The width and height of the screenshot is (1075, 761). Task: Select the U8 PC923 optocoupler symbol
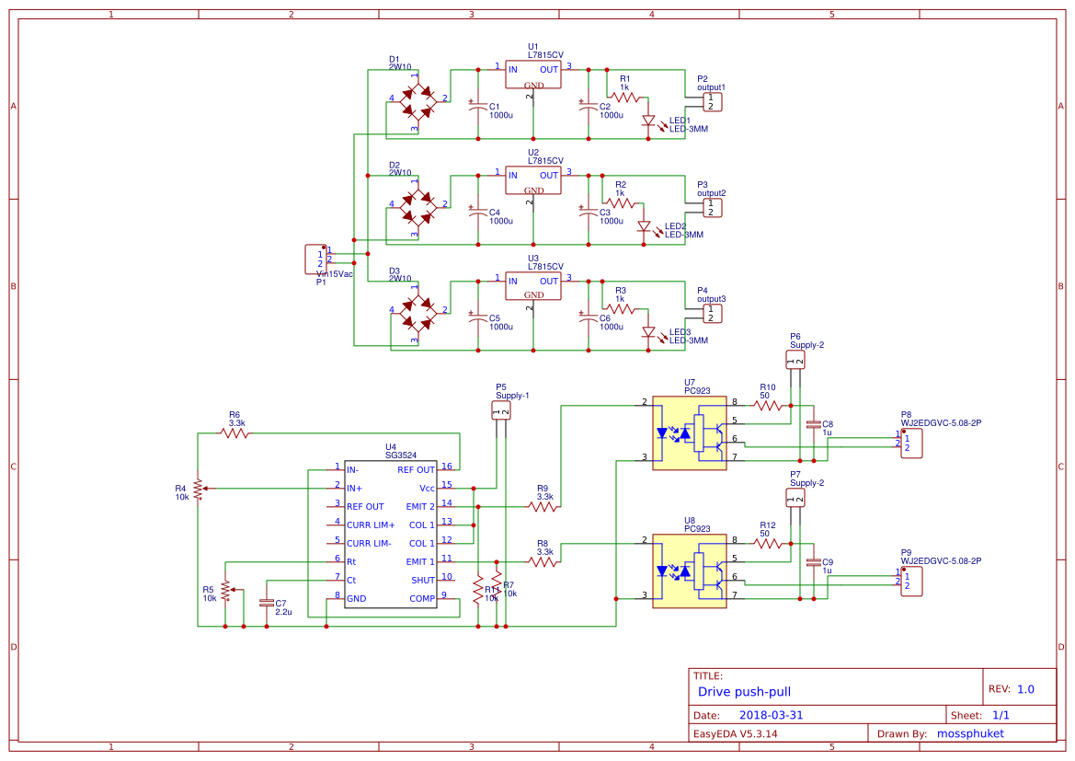click(x=690, y=571)
